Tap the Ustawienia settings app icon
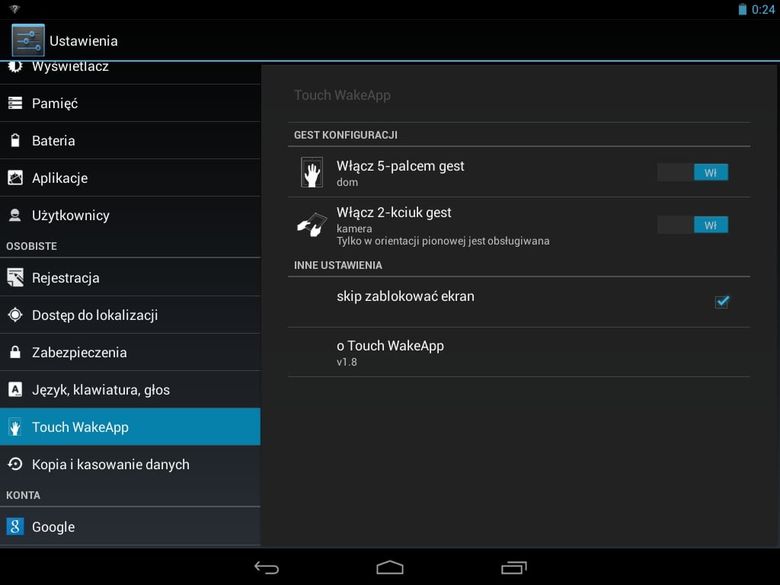780x585 pixels. [28, 40]
